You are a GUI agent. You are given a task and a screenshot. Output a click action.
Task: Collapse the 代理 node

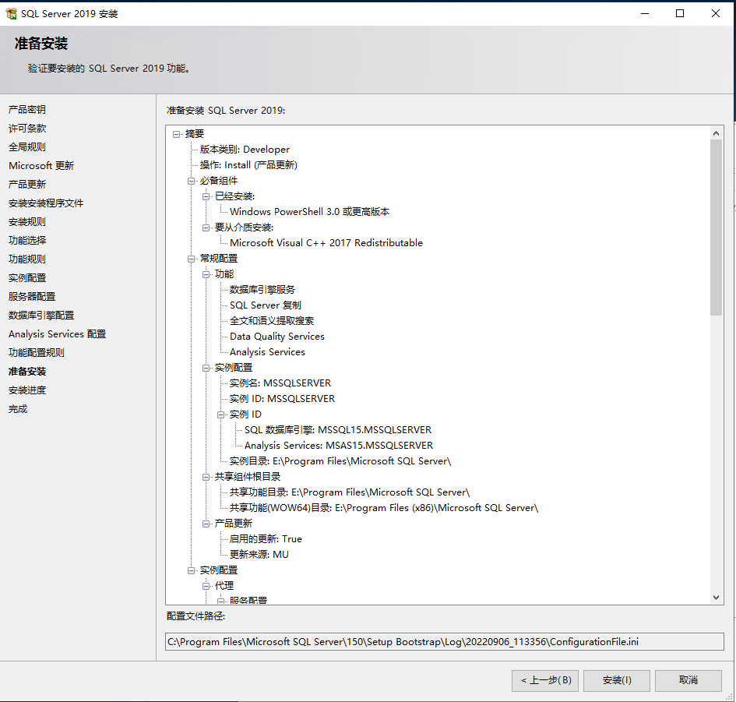click(206, 586)
